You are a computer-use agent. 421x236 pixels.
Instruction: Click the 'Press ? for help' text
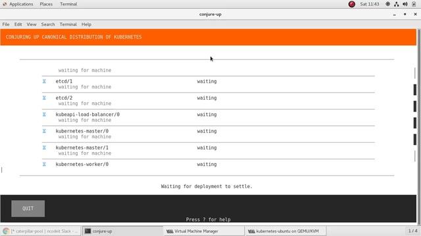[208, 220]
